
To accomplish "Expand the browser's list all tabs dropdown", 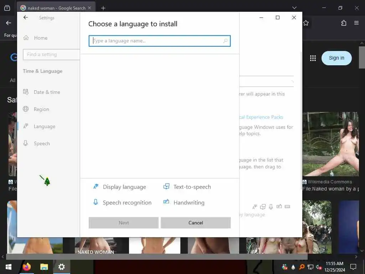I will (x=294, y=8).
